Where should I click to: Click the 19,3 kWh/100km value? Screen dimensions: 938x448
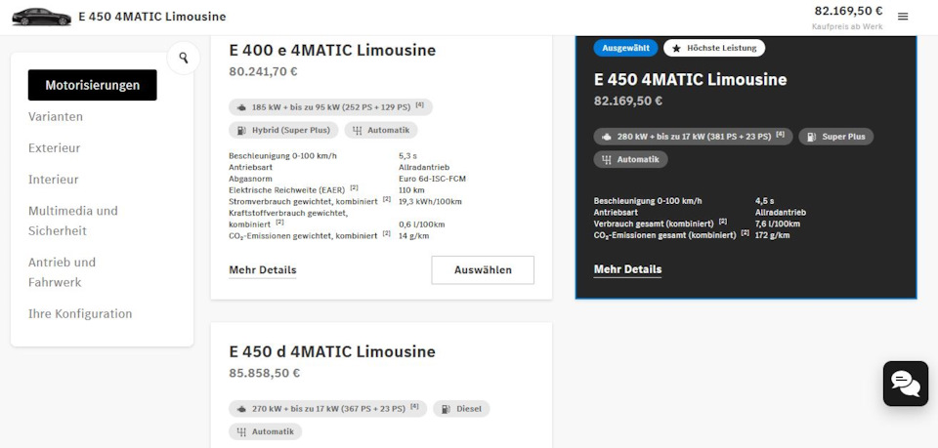(x=430, y=201)
